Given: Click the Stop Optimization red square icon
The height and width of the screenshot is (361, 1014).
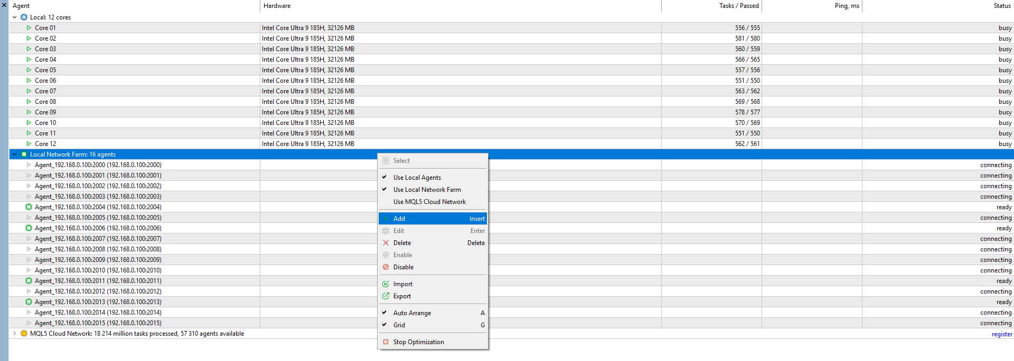Looking at the screenshot, I should (x=386, y=342).
